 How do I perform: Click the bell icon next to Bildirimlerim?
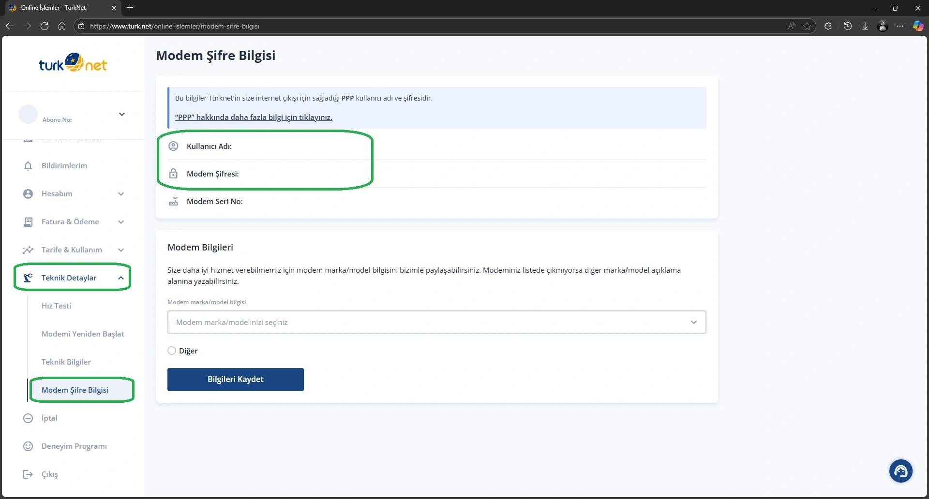pyautogui.click(x=28, y=166)
